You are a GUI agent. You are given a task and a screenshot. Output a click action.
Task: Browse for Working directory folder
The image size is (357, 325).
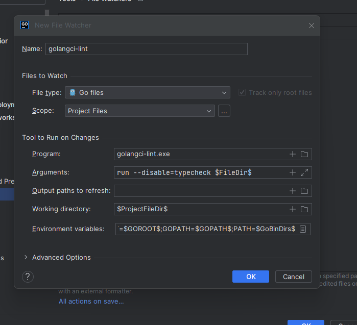pyautogui.click(x=304, y=209)
